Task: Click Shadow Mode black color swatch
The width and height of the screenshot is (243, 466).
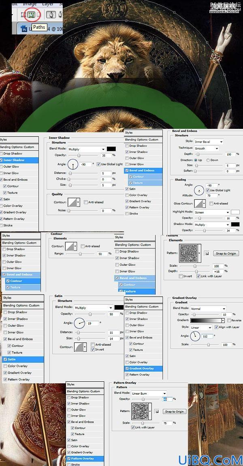Action: point(235,224)
